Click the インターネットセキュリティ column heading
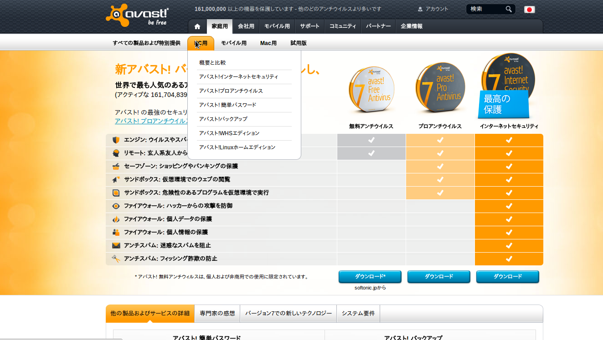603x340 pixels. tap(509, 127)
